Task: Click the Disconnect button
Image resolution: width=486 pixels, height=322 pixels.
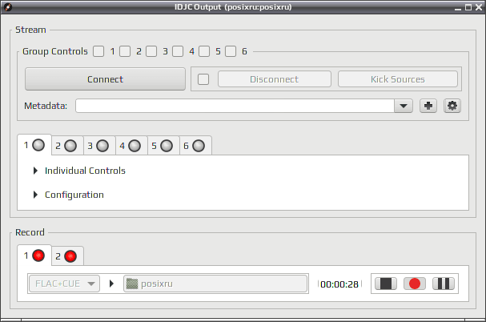Action: (x=275, y=79)
